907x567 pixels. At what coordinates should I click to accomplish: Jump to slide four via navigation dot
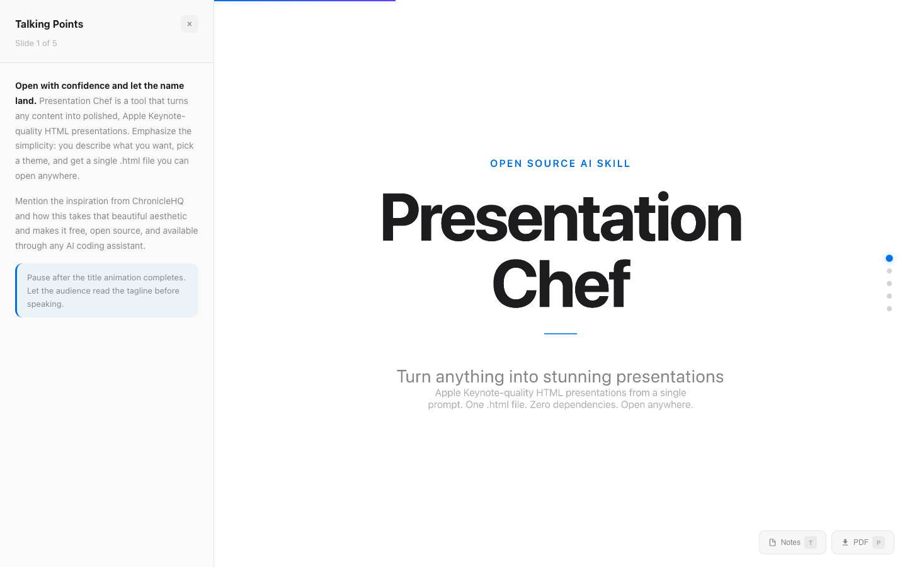[889, 296]
